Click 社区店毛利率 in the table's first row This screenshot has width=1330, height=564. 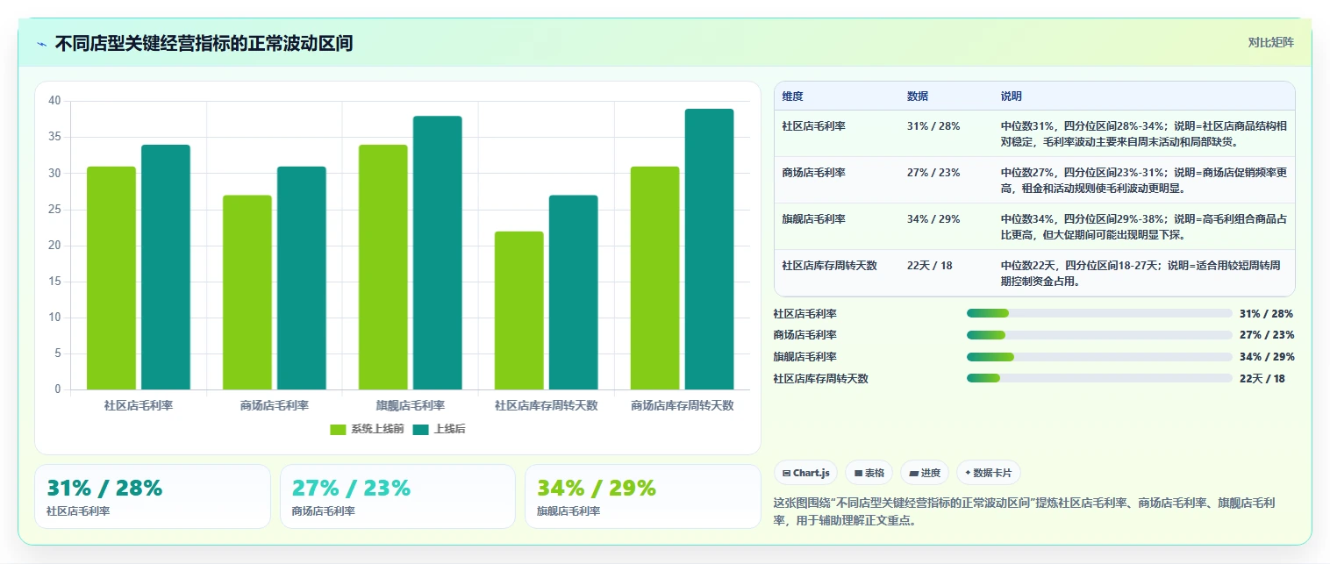pos(814,126)
